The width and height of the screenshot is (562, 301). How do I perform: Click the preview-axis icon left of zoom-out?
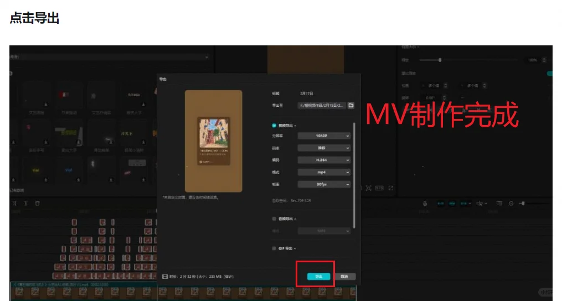[x=499, y=203]
